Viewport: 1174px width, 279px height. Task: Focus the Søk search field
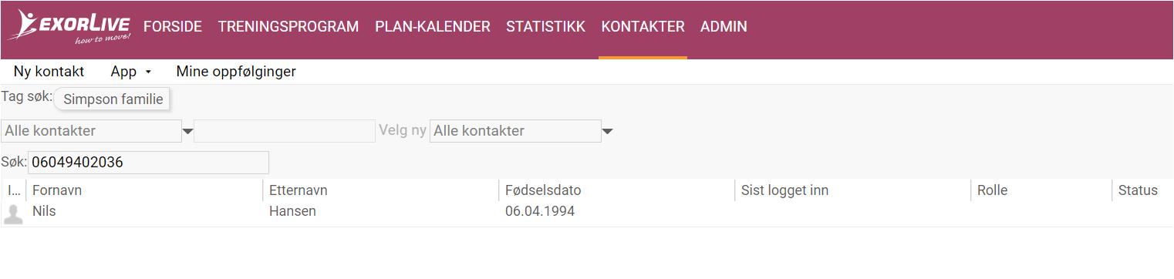(148, 163)
